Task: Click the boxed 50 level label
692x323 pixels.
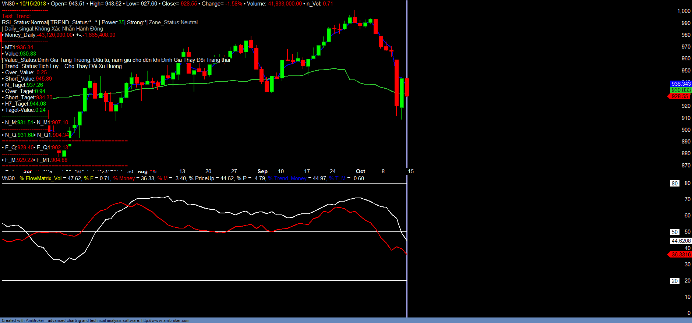Action: click(x=674, y=232)
